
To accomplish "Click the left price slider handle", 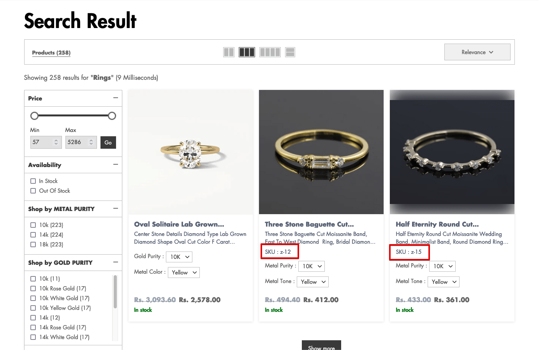I will point(35,116).
